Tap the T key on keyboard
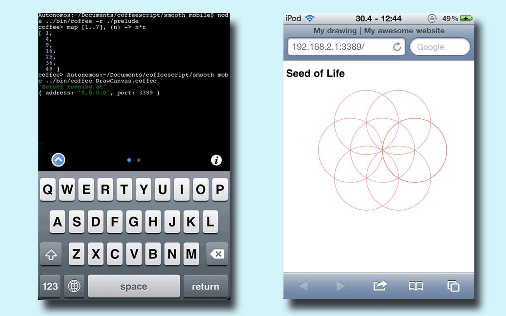The width and height of the screenshot is (506, 316). (124, 190)
